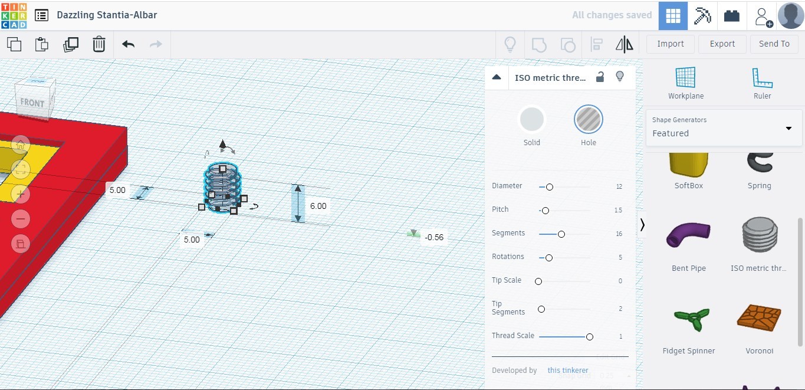Viewport: 805px width, 390px height.
Task: Undo the last action
Action: point(128,44)
